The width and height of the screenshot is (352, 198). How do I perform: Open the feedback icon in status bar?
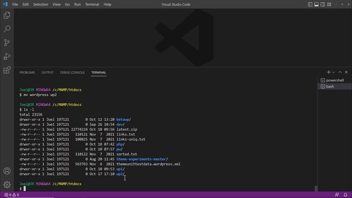tap(337, 195)
